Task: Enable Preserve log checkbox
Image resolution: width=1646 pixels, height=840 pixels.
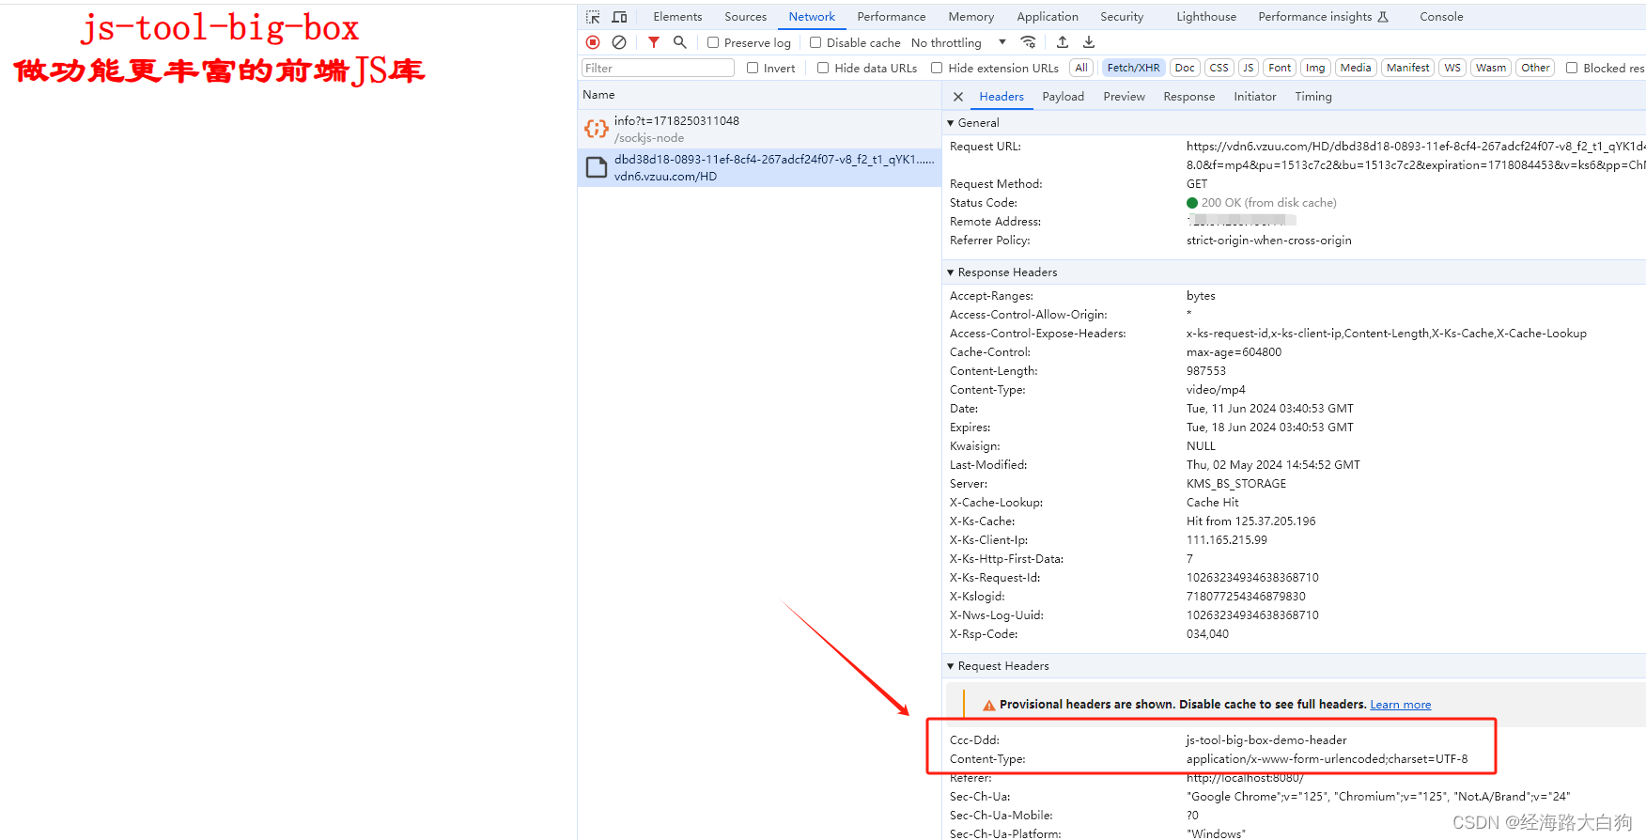Action: coord(713,42)
